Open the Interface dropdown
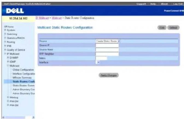184x119 pixels. (98, 62)
